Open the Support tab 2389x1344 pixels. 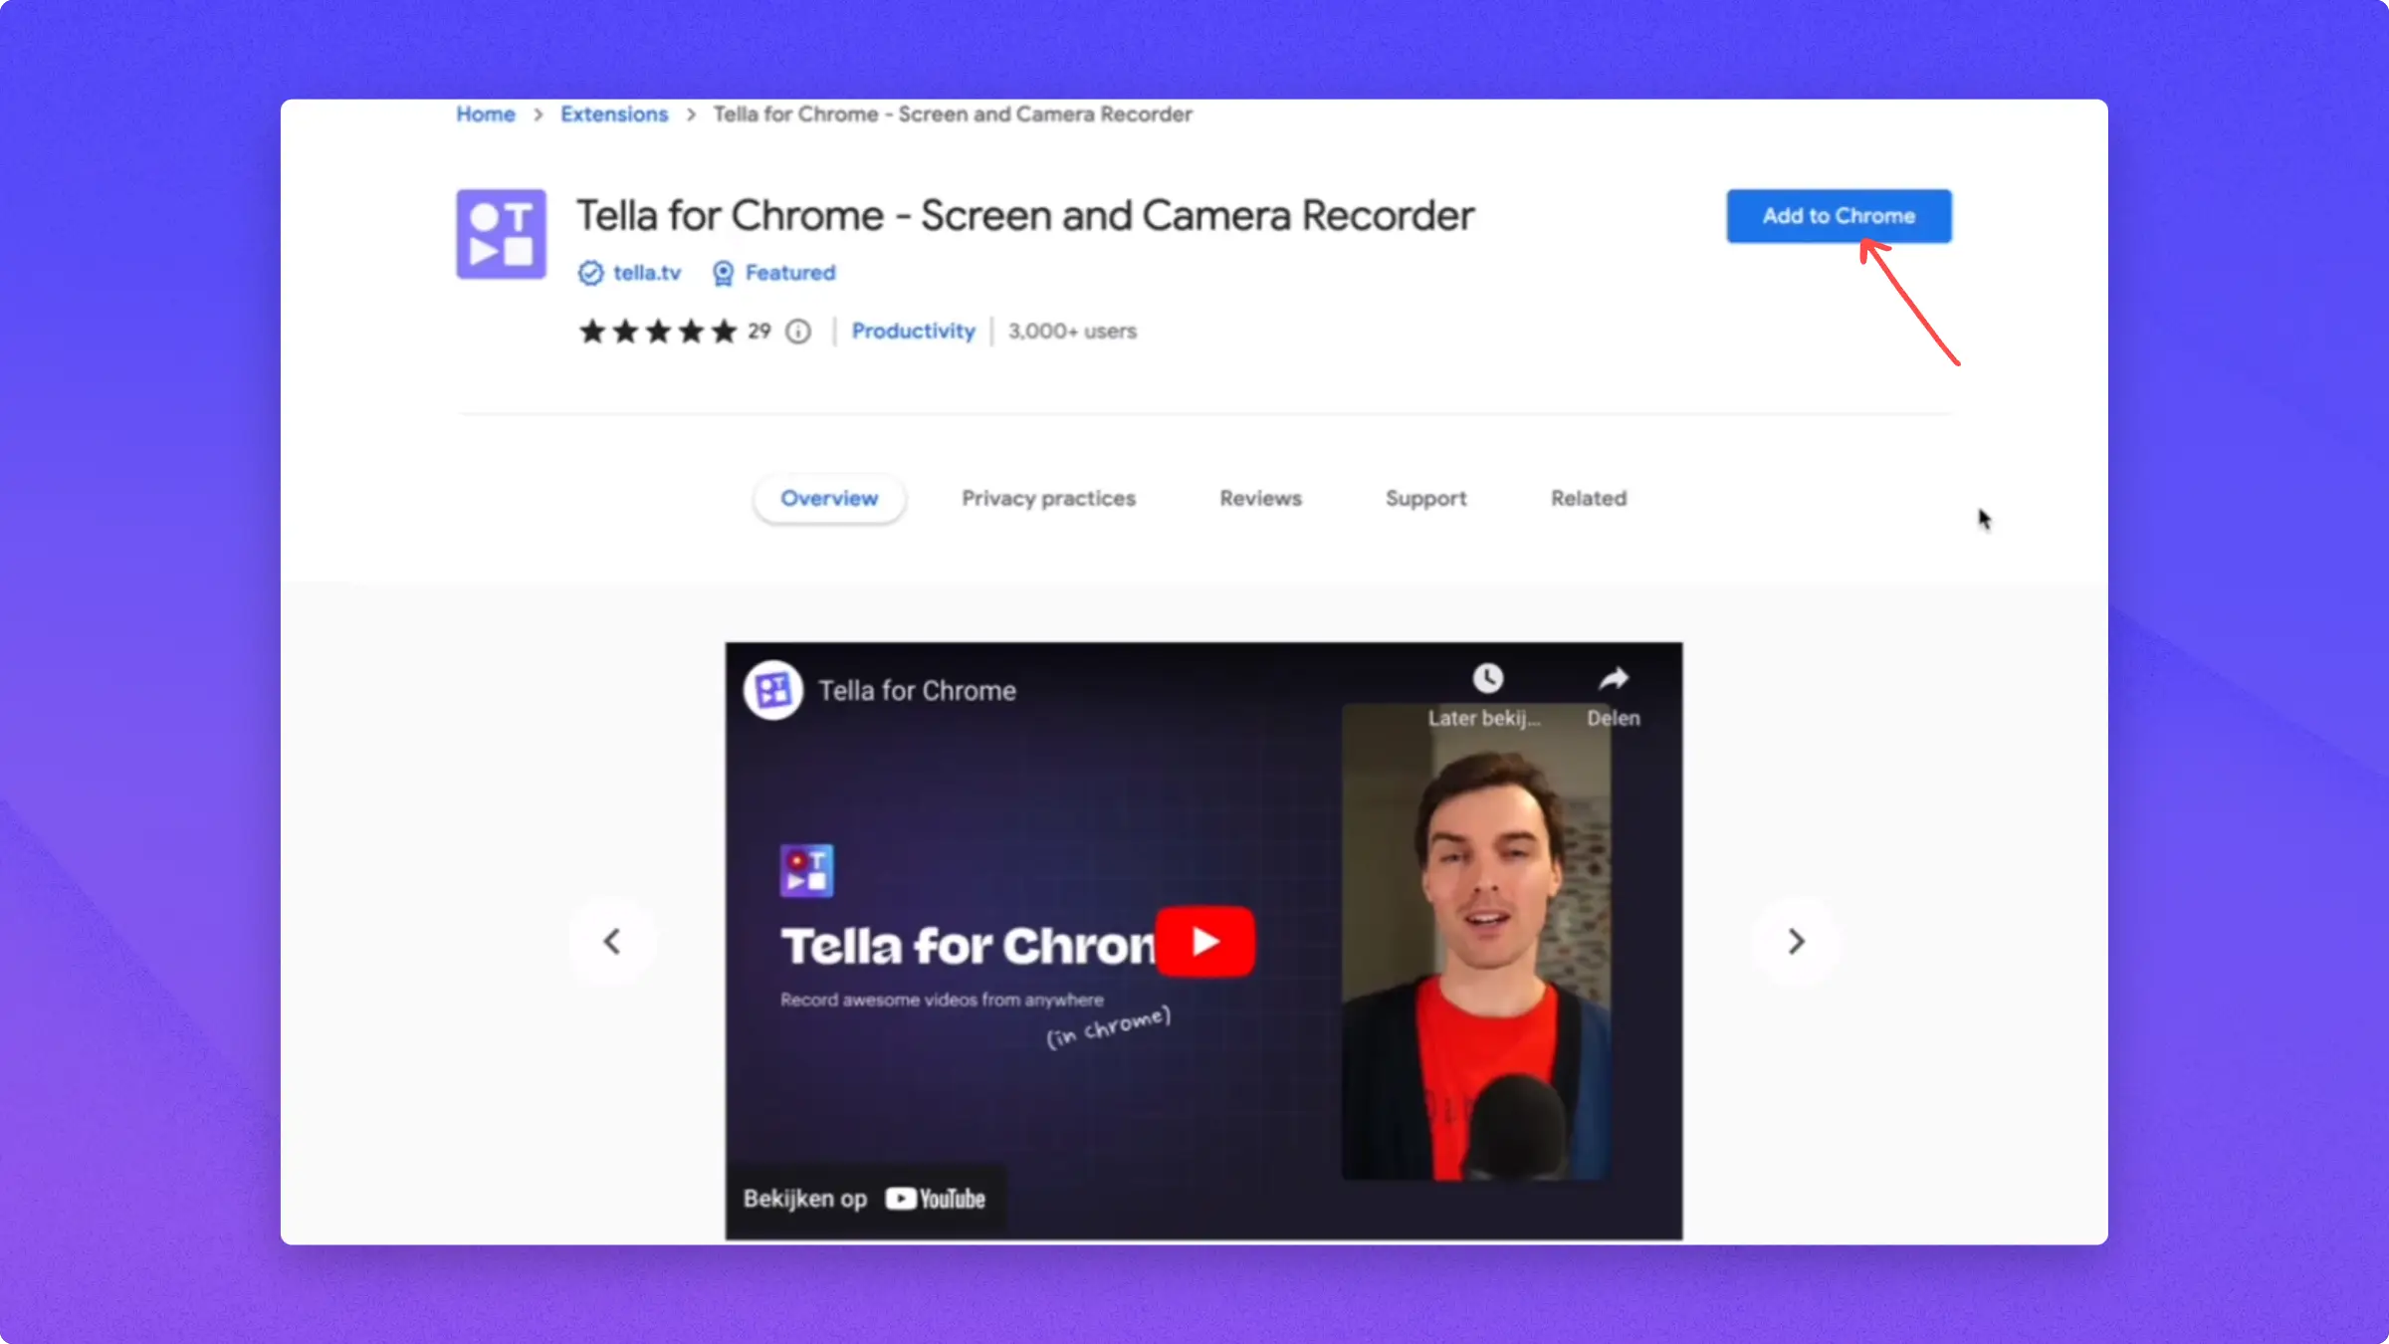click(x=1425, y=499)
